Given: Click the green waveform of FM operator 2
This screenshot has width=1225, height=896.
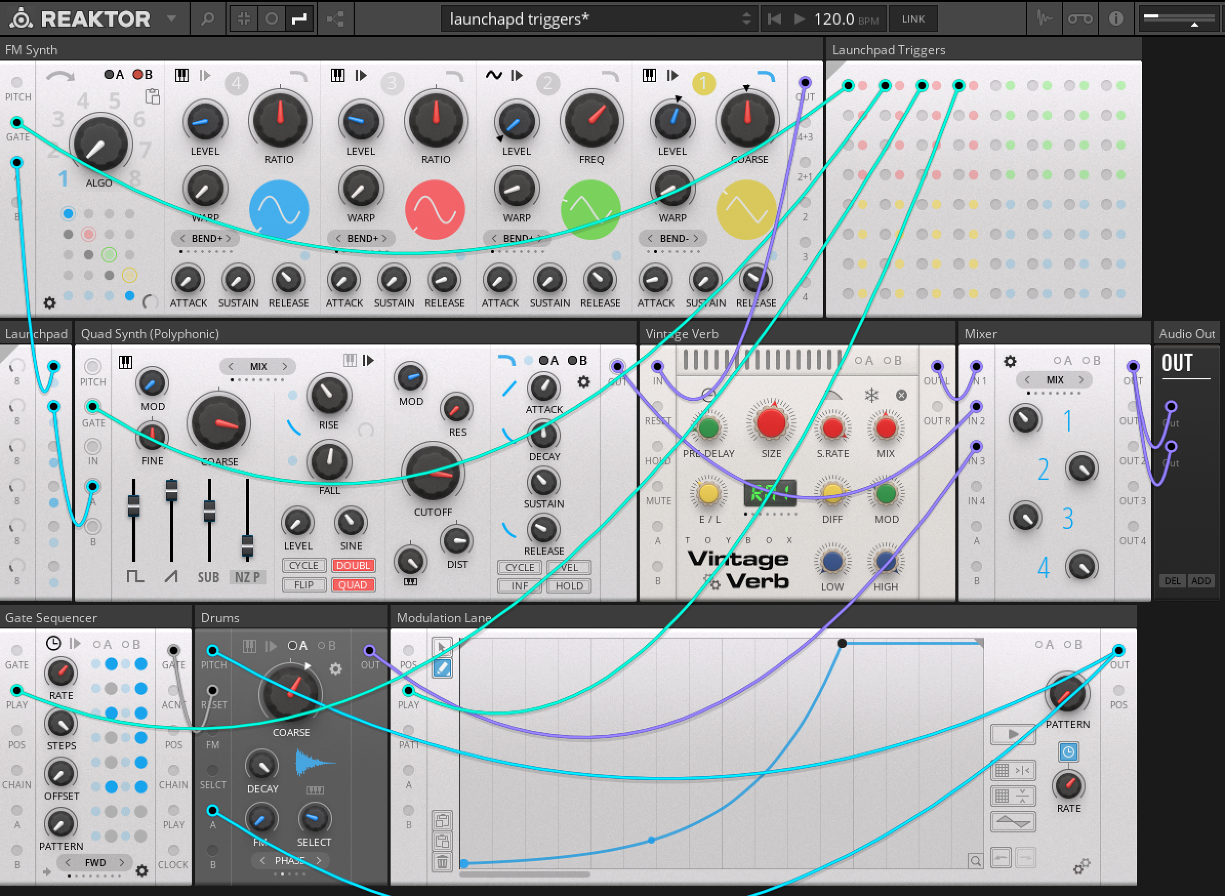Looking at the screenshot, I should point(590,210).
